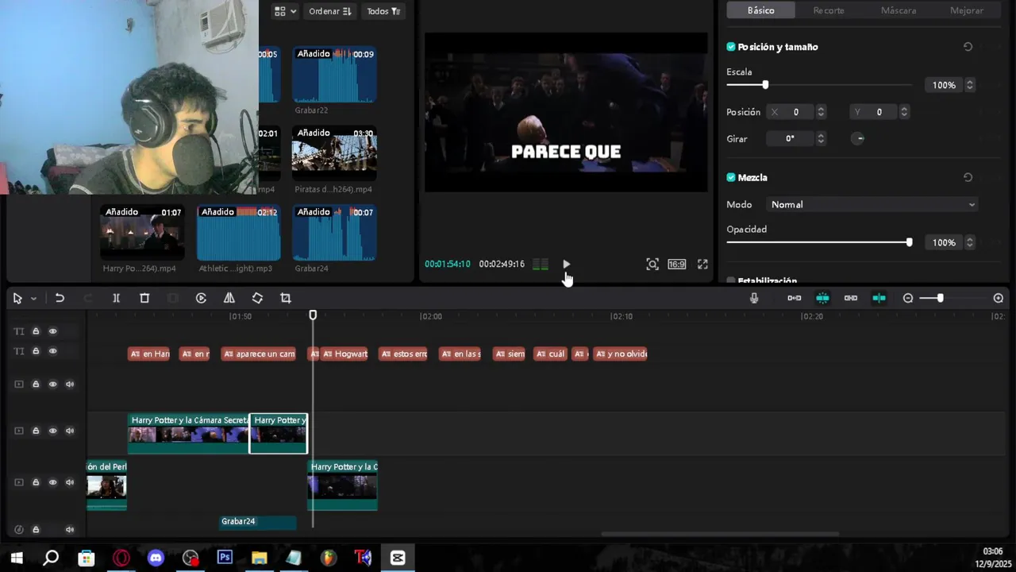Image resolution: width=1016 pixels, height=572 pixels.
Task: Play the preview video
Action: tap(566, 264)
